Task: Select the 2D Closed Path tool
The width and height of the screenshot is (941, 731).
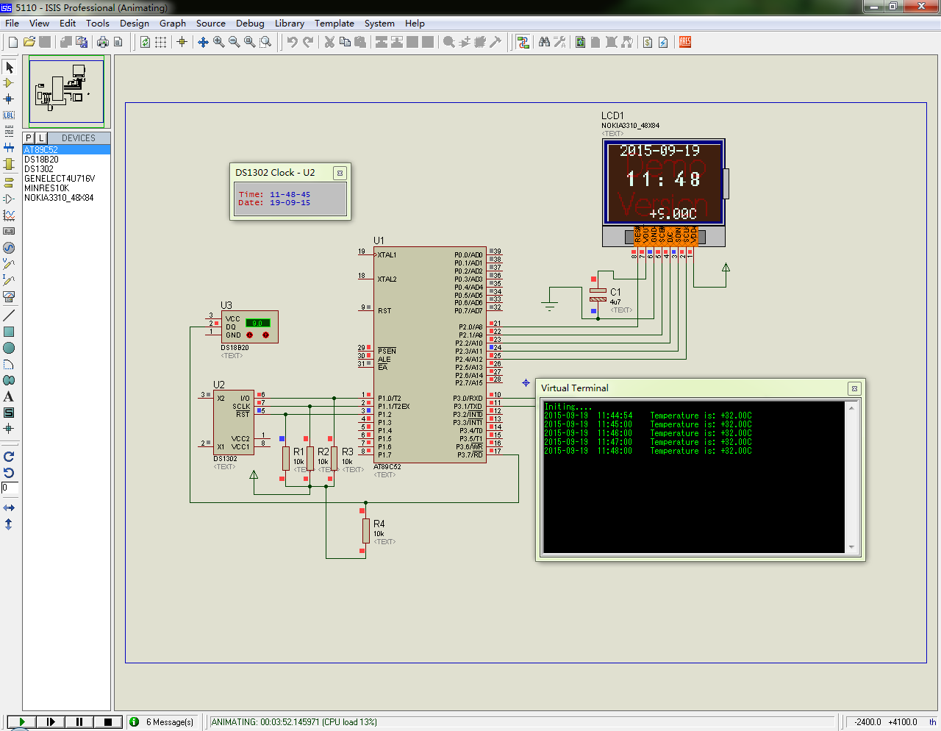Action: (x=9, y=380)
